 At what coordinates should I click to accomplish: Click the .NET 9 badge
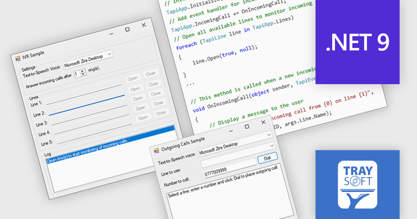[x=357, y=42]
